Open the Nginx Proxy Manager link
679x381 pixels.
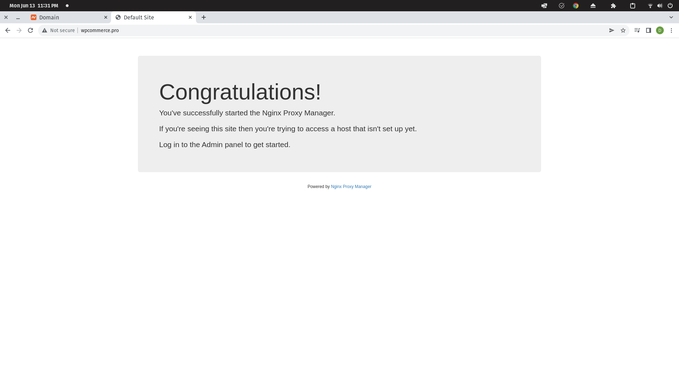pos(351,187)
